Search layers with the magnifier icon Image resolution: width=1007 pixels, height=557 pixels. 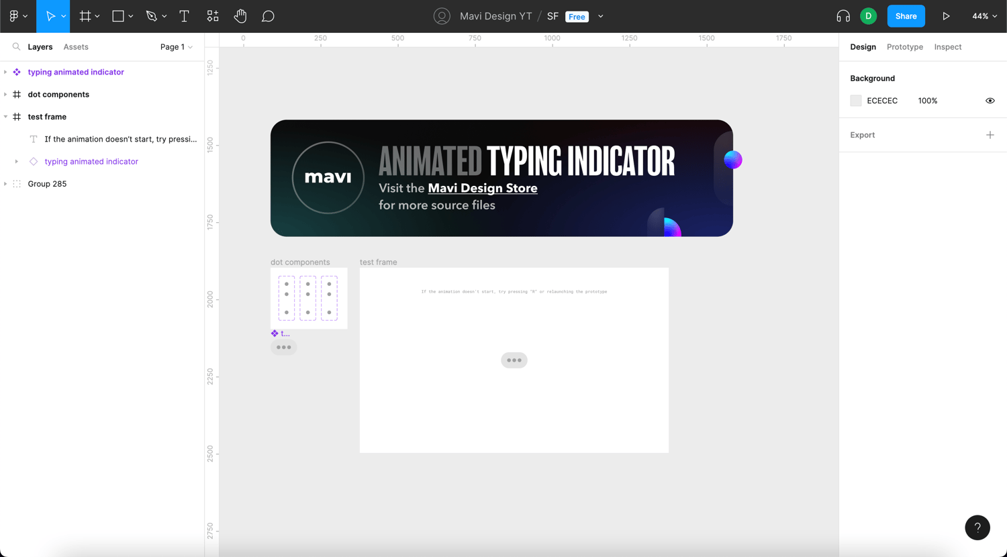click(16, 47)
